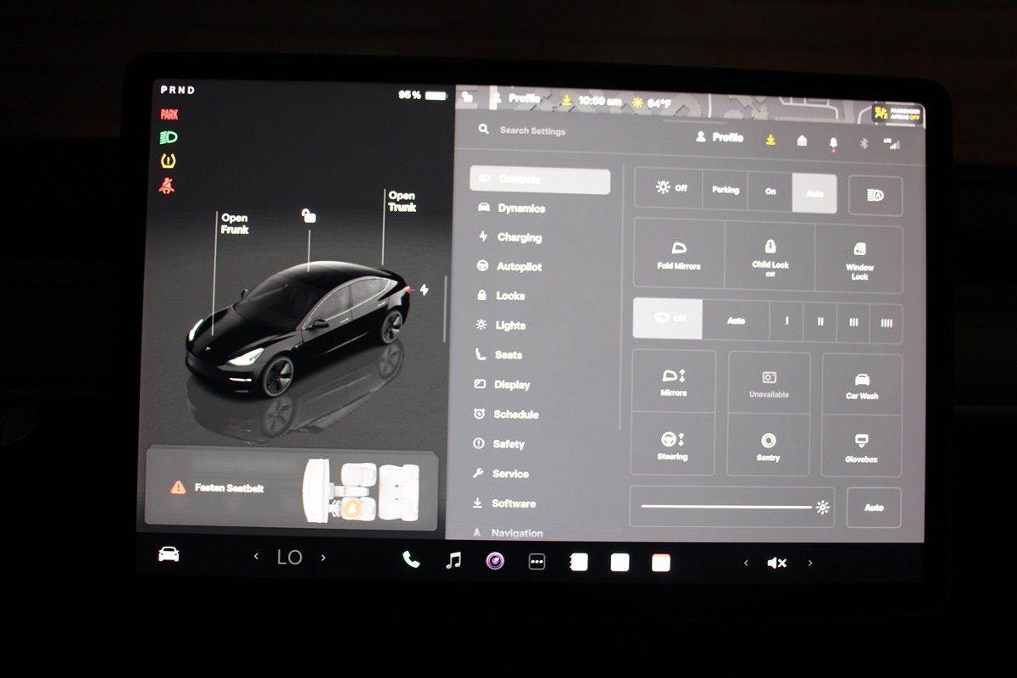Open the Phone app icon
The width and height of the screenshot is (1017, 678).
[411, 559]
